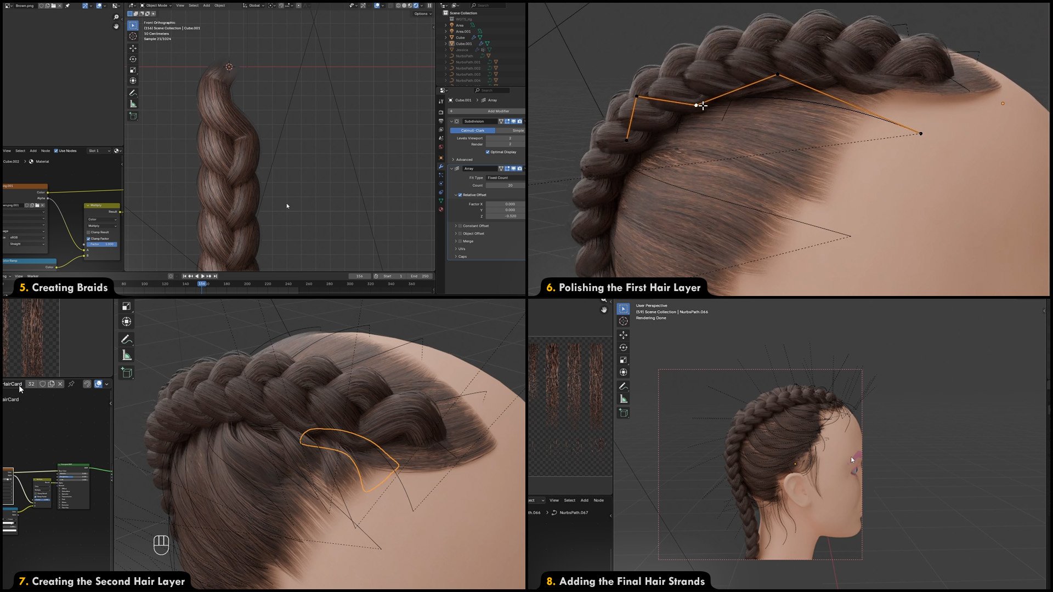This screenshot has width=1053, height=592.
Task: Toggle the Use Nodes checkbox
Action: click(x=56, y=151)
